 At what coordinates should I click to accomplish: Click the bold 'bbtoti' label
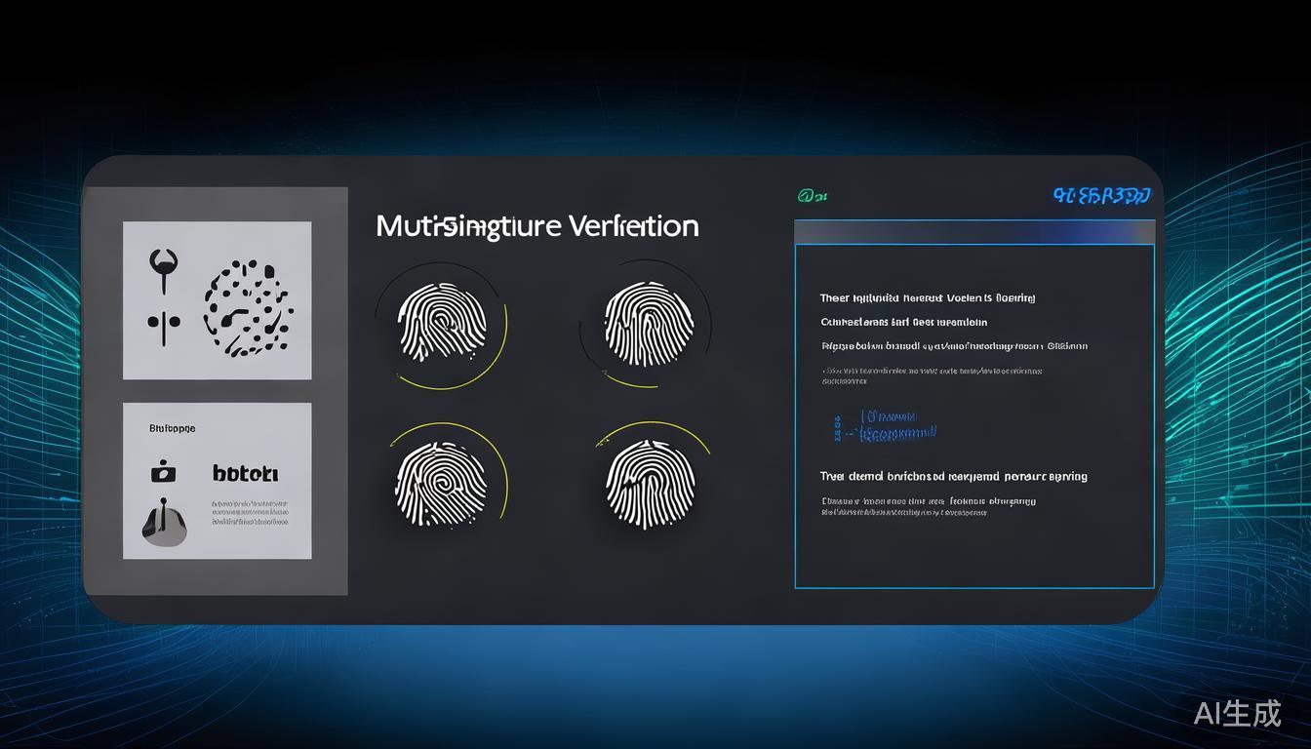click(x=245, y=473)
